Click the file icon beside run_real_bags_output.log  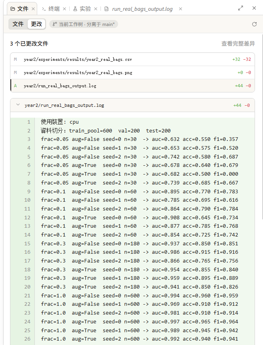pos(106,9)
